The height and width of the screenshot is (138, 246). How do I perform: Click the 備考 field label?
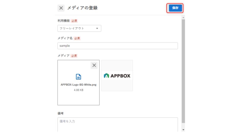[x=60, y=113]
